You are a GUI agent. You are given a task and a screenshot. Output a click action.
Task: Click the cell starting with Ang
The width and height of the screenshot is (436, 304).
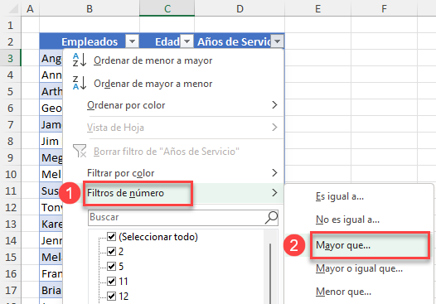(51, 58)
